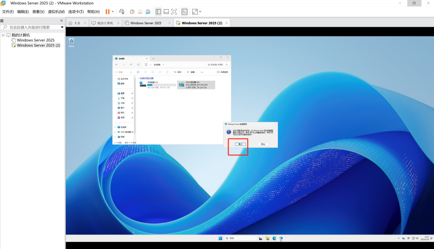This screenshot has height=249, width=434.
Task: Open the Recycle Bin on the guest desktop
Action: [71, 43]
